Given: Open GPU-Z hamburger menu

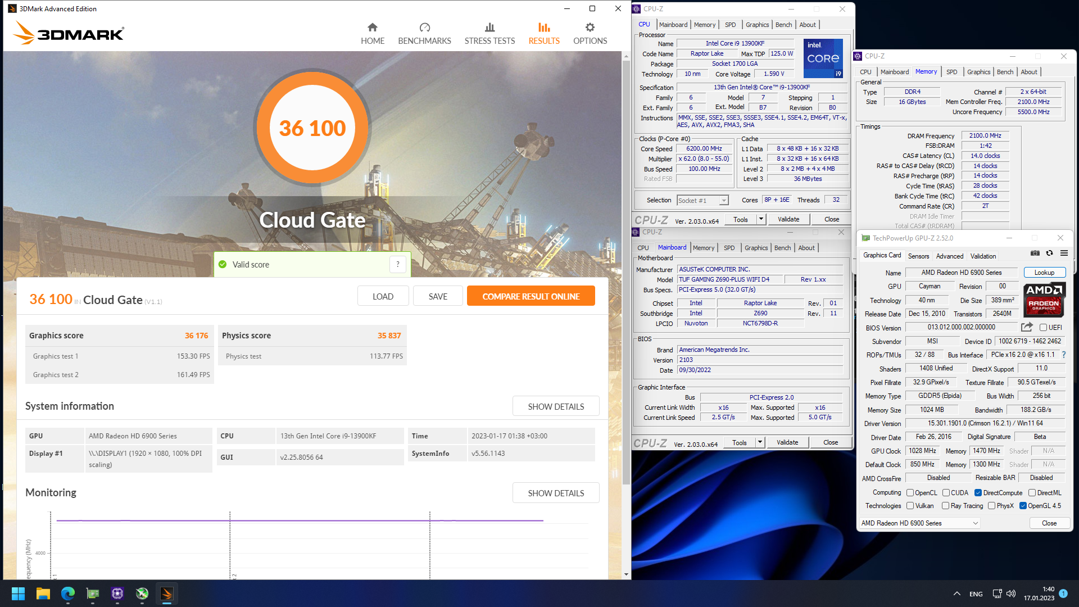Looking at the screenshot, I should pos(1064,253).
